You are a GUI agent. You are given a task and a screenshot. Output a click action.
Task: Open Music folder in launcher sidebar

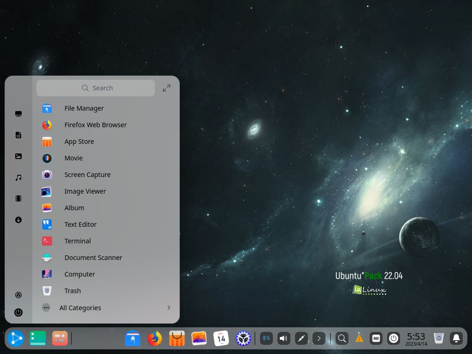point(18,177)
